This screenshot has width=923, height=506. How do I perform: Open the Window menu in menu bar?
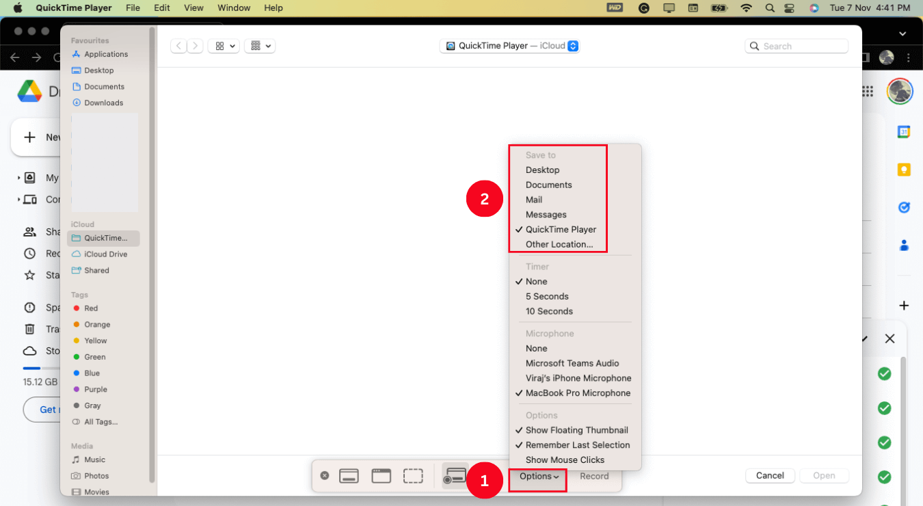(x=234, y=8)
